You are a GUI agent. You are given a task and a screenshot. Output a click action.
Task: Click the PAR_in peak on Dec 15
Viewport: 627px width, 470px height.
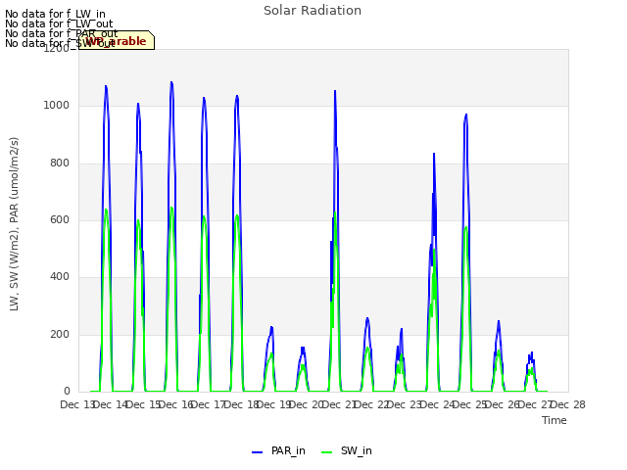(x=171, y=82)
